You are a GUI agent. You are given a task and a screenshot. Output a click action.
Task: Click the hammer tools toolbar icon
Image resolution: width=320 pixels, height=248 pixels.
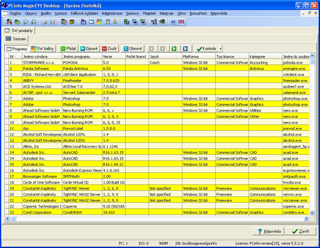(9, 21)
